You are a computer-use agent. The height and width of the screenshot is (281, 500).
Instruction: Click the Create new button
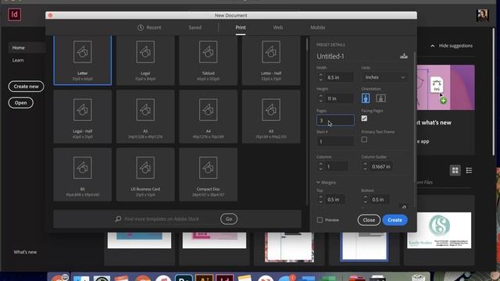click(x=26, y=87)
